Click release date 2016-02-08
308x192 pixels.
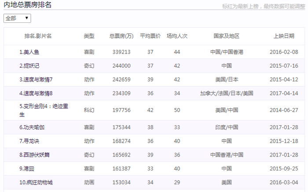284,52
